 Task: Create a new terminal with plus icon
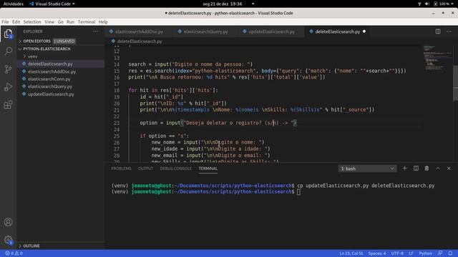click(404, 168)
